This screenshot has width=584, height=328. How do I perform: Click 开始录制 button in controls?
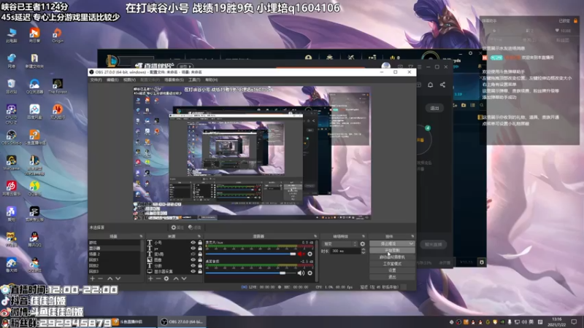click(392, 251)
